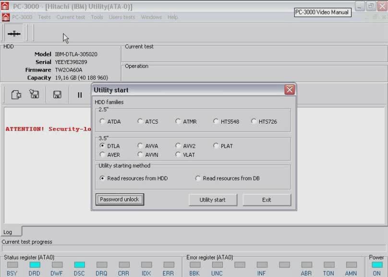Click the model value IBM-DTLA-305020
Screen dimensions: 388x277
click(x=76, y=54)
